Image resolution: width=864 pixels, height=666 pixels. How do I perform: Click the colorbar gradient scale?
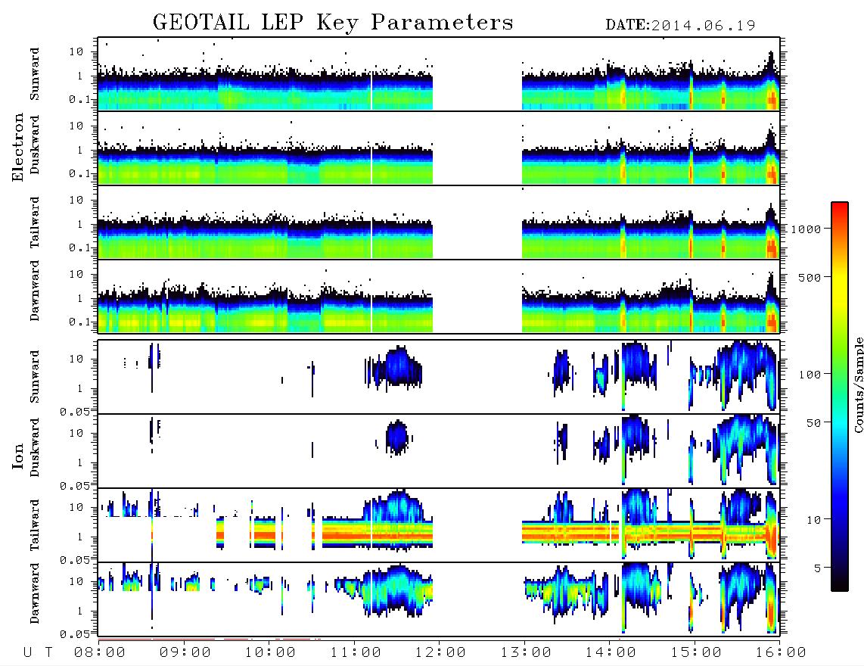click(839, 397)
